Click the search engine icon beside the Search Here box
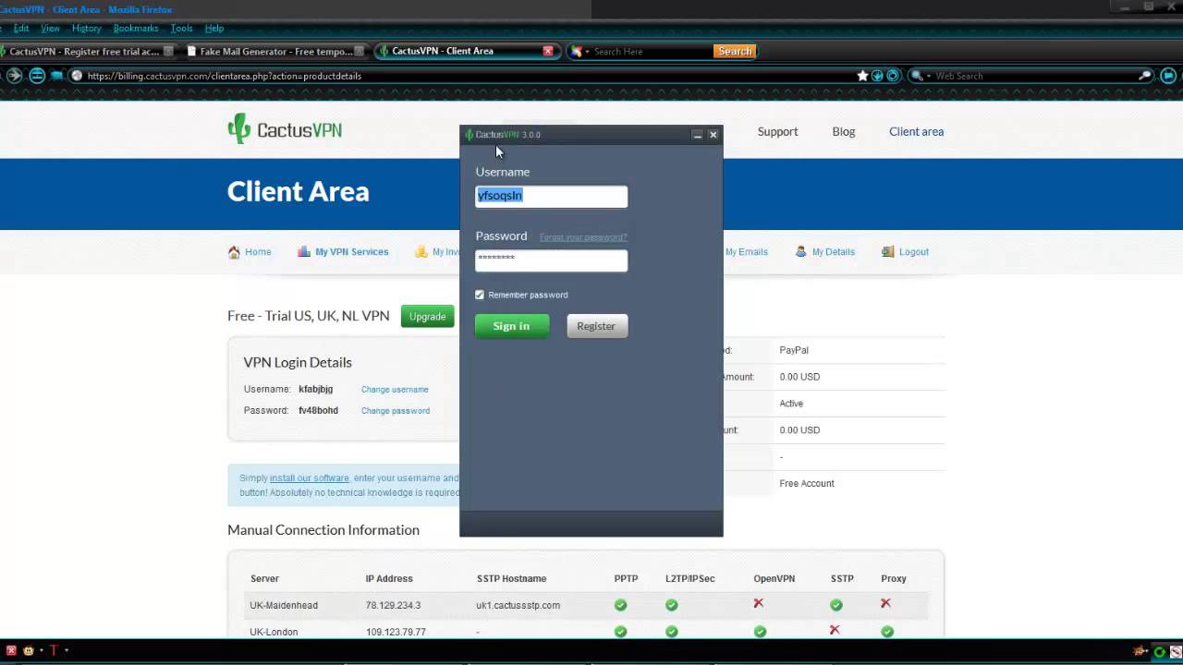This screenshot has width=1183, height=665. [577, 52]
